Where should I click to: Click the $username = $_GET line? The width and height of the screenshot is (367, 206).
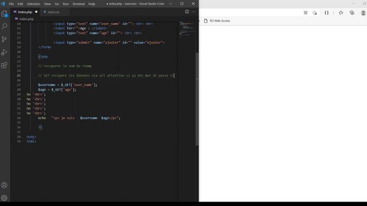[x=68, y=85]
